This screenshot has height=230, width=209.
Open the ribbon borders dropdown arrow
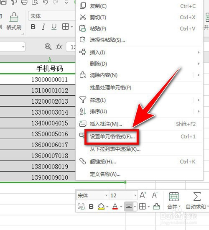coord(72,27)
